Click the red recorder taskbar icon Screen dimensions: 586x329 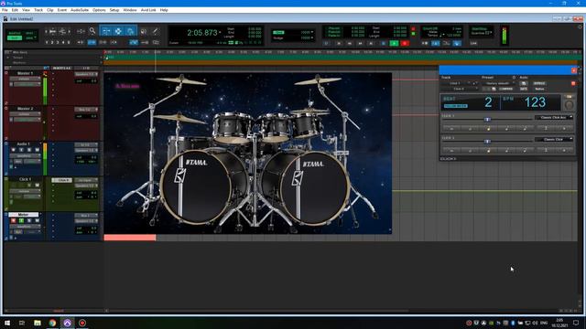pos(82,323)
